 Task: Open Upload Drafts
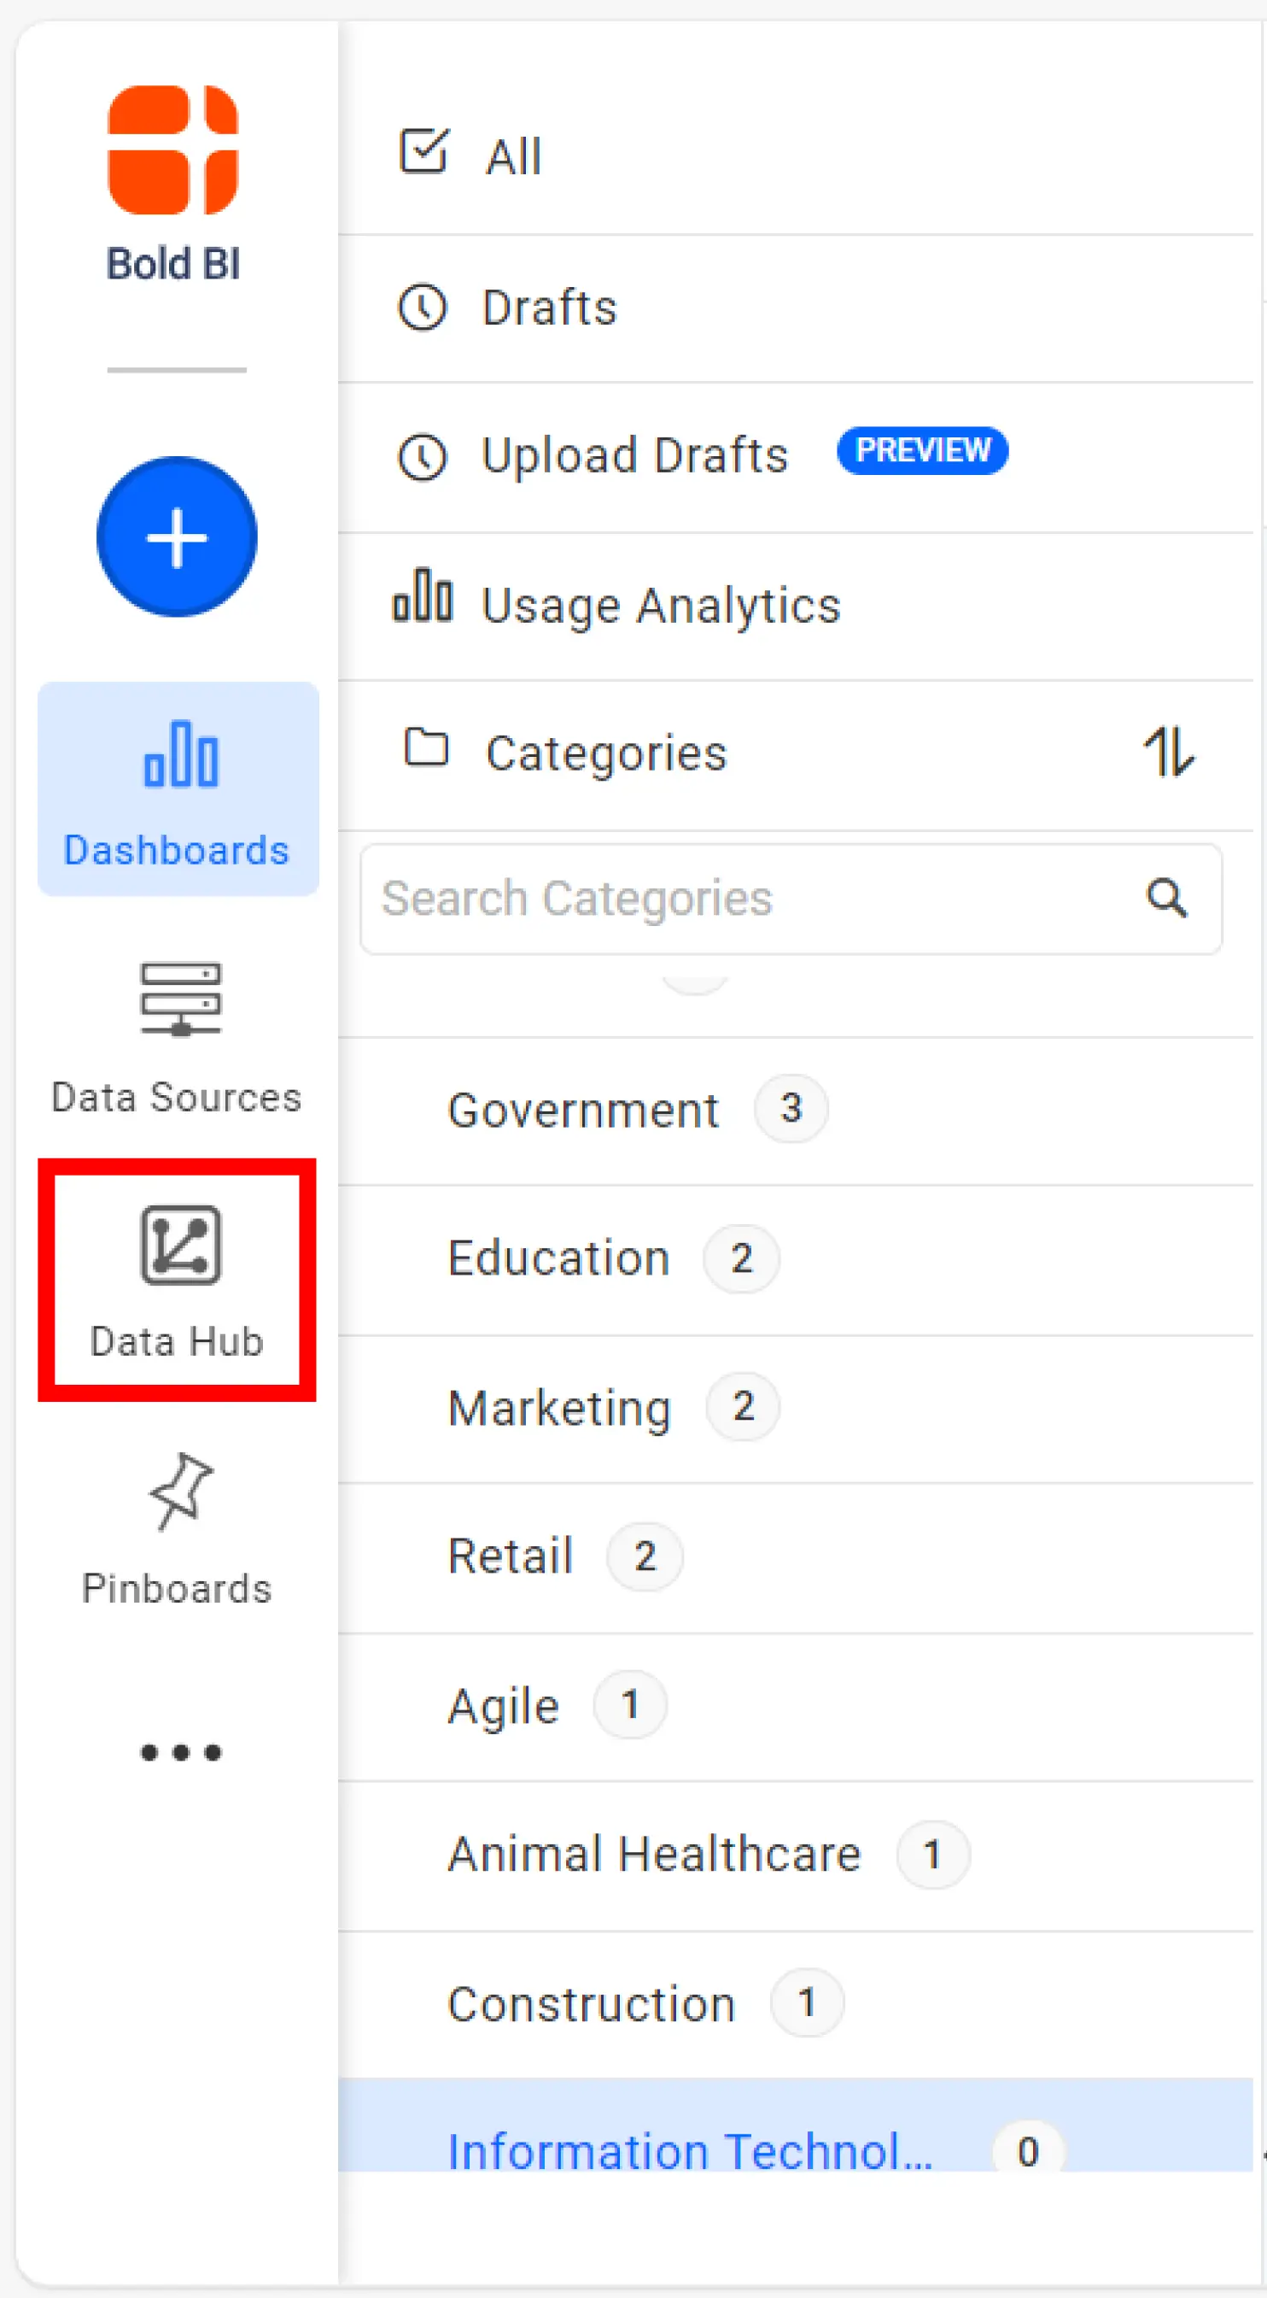(x=634, y=456)
